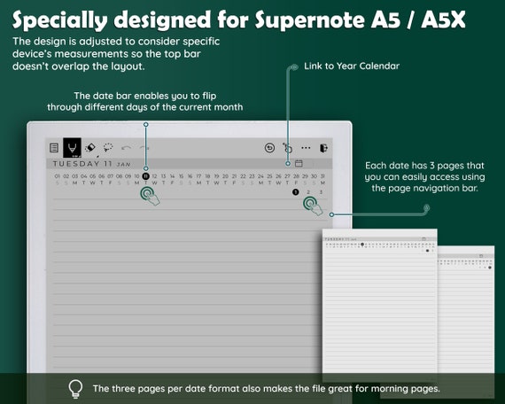This screenshot has width=505, height=404.
Task: Select date 27 in the date bar
Action: (288, 176)
